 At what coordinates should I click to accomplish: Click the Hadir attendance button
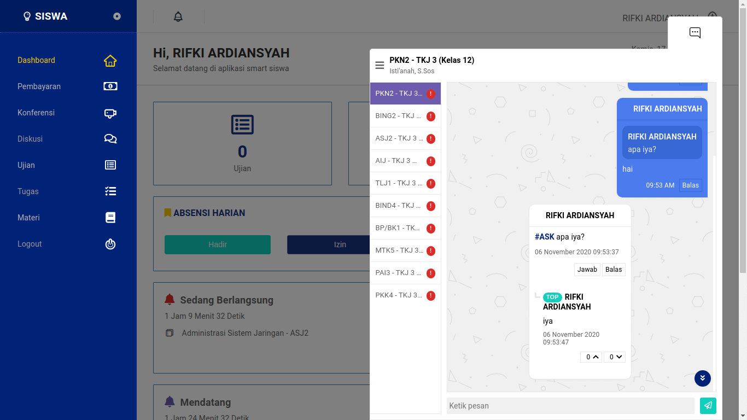tap(218, 244)
